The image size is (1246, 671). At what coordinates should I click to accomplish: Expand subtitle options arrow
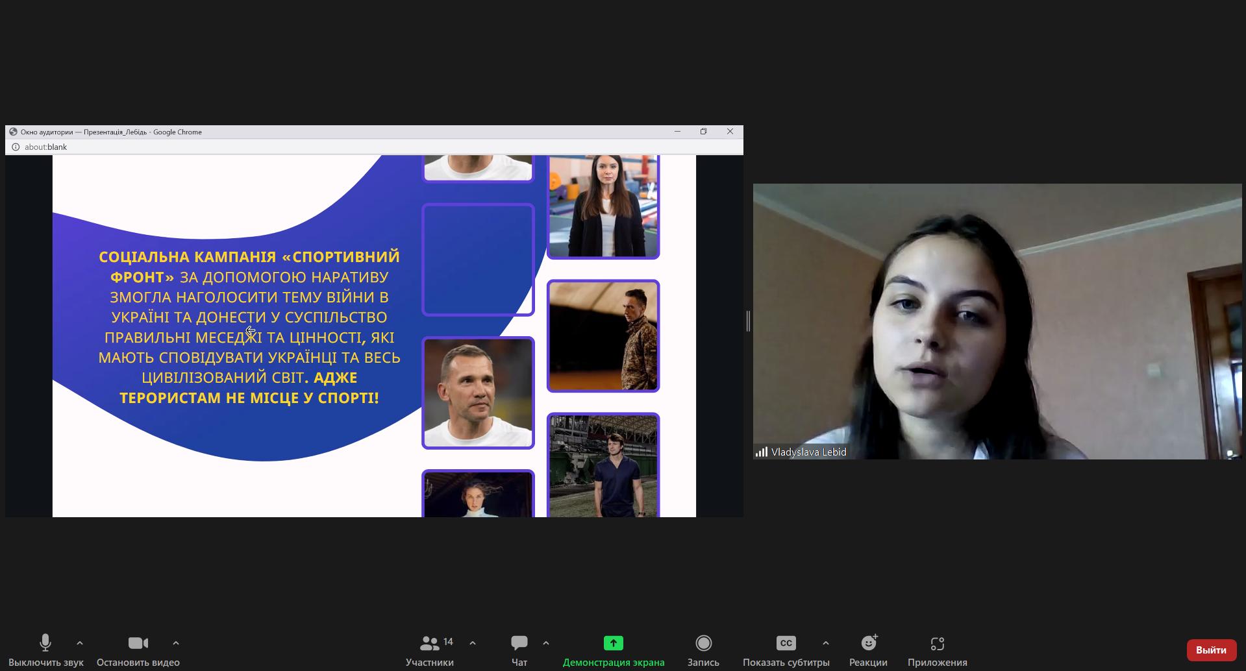tap(826, 643)
